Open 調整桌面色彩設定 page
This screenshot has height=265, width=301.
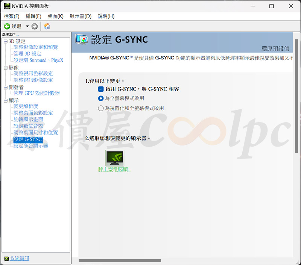coord(33,113)
